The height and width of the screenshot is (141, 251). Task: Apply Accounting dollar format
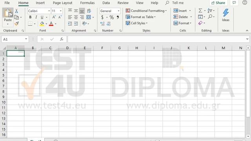click(102, 17)
